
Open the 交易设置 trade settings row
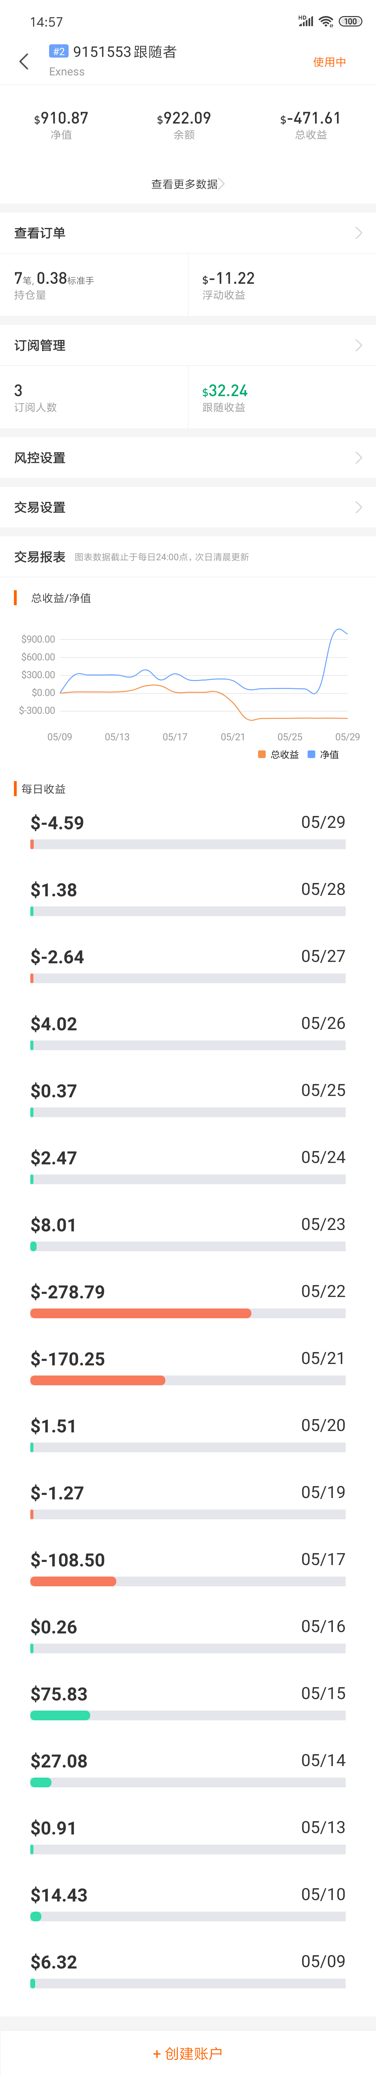click(x=188, y=507)
